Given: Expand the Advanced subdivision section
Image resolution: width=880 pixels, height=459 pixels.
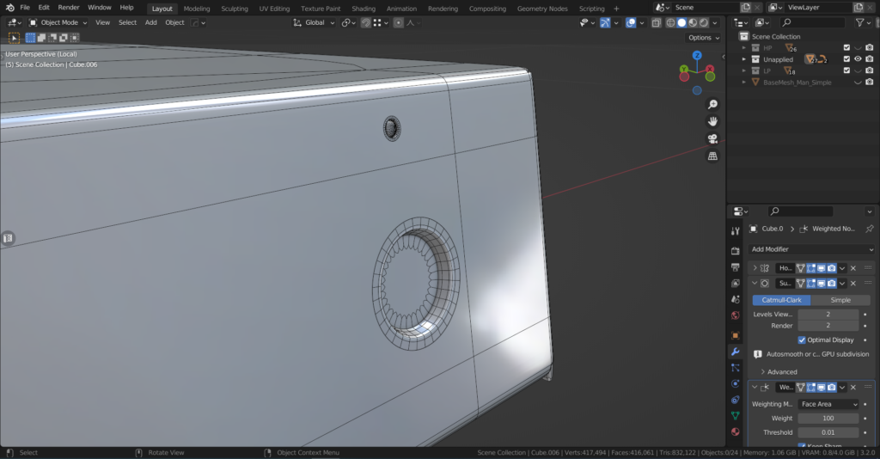Looking at the screenshot, I should (781, 372).
